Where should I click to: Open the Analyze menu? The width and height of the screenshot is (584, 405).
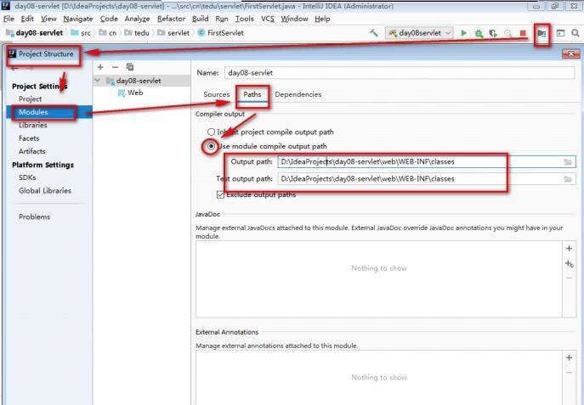point(137,19)
